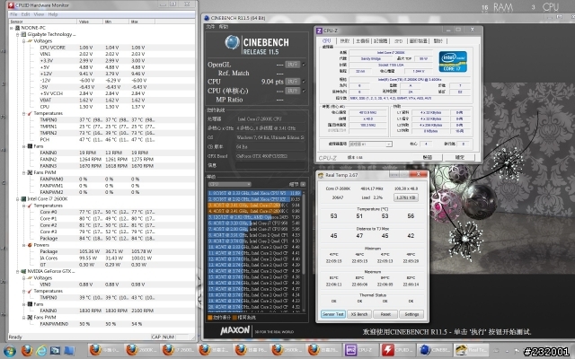Select ranking entry 1 Intel Xeon in Cinebench
575x359 pixels.
pos(254,193)
